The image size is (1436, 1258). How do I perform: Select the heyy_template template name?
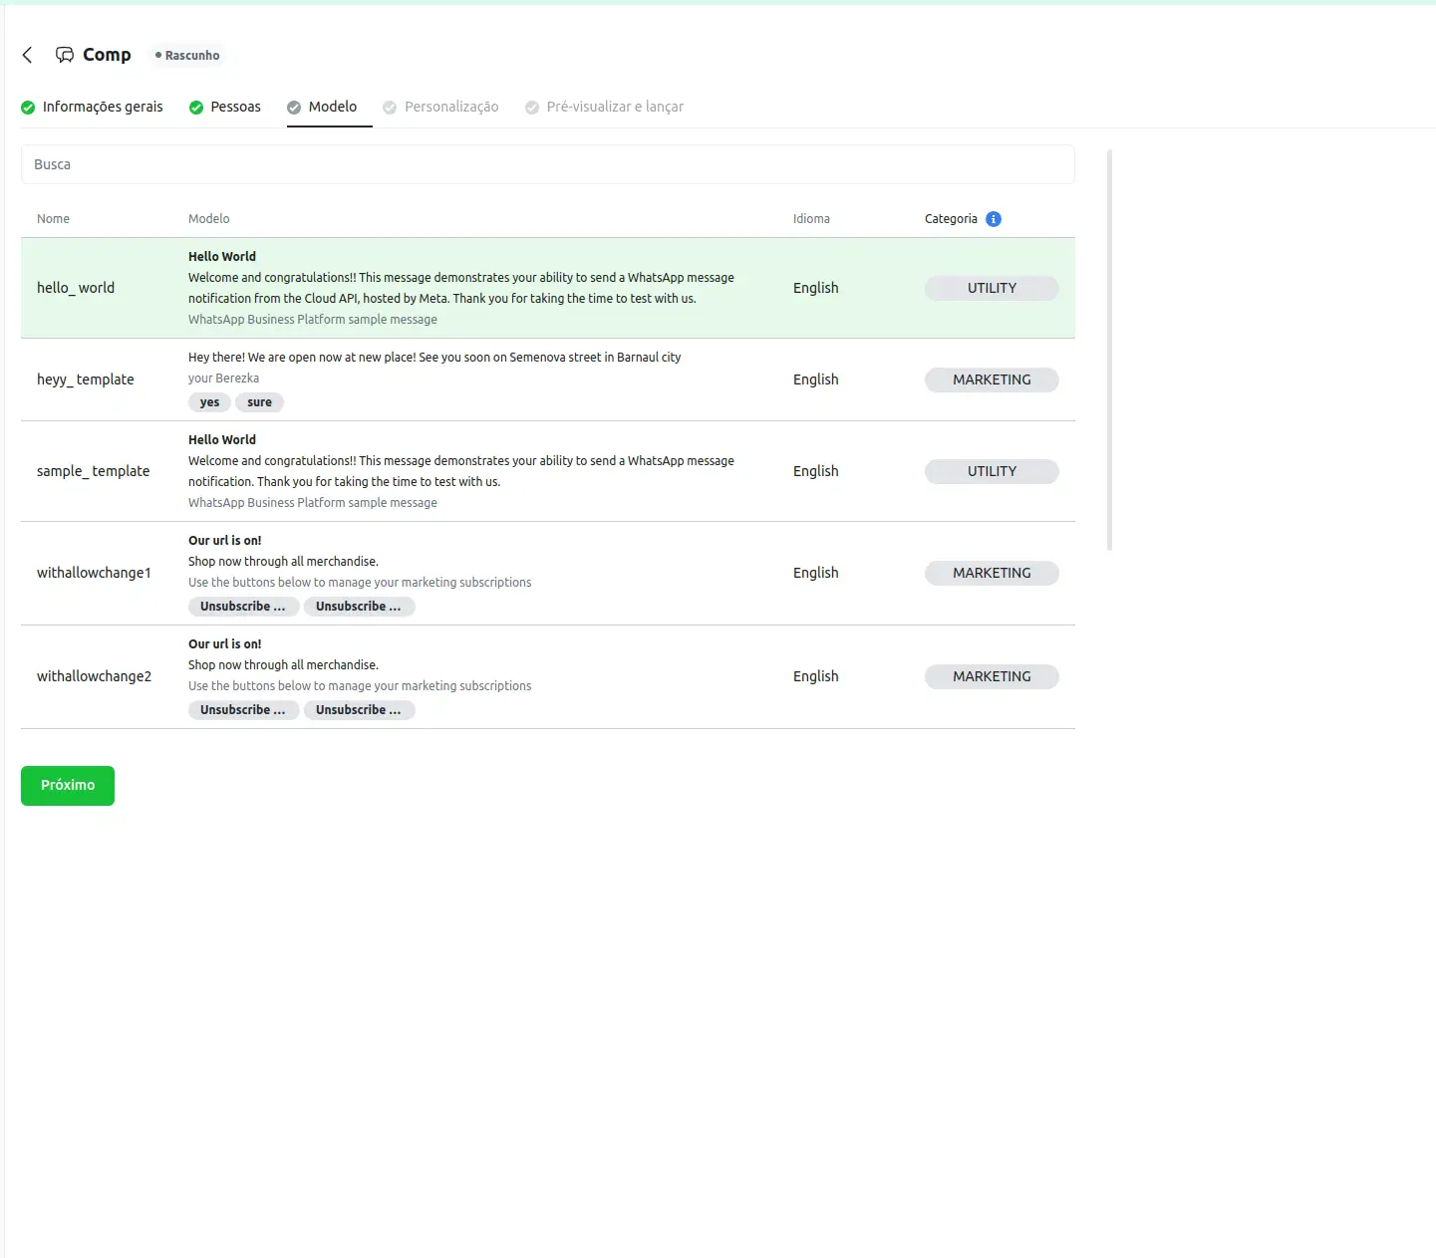coord(86,379)
